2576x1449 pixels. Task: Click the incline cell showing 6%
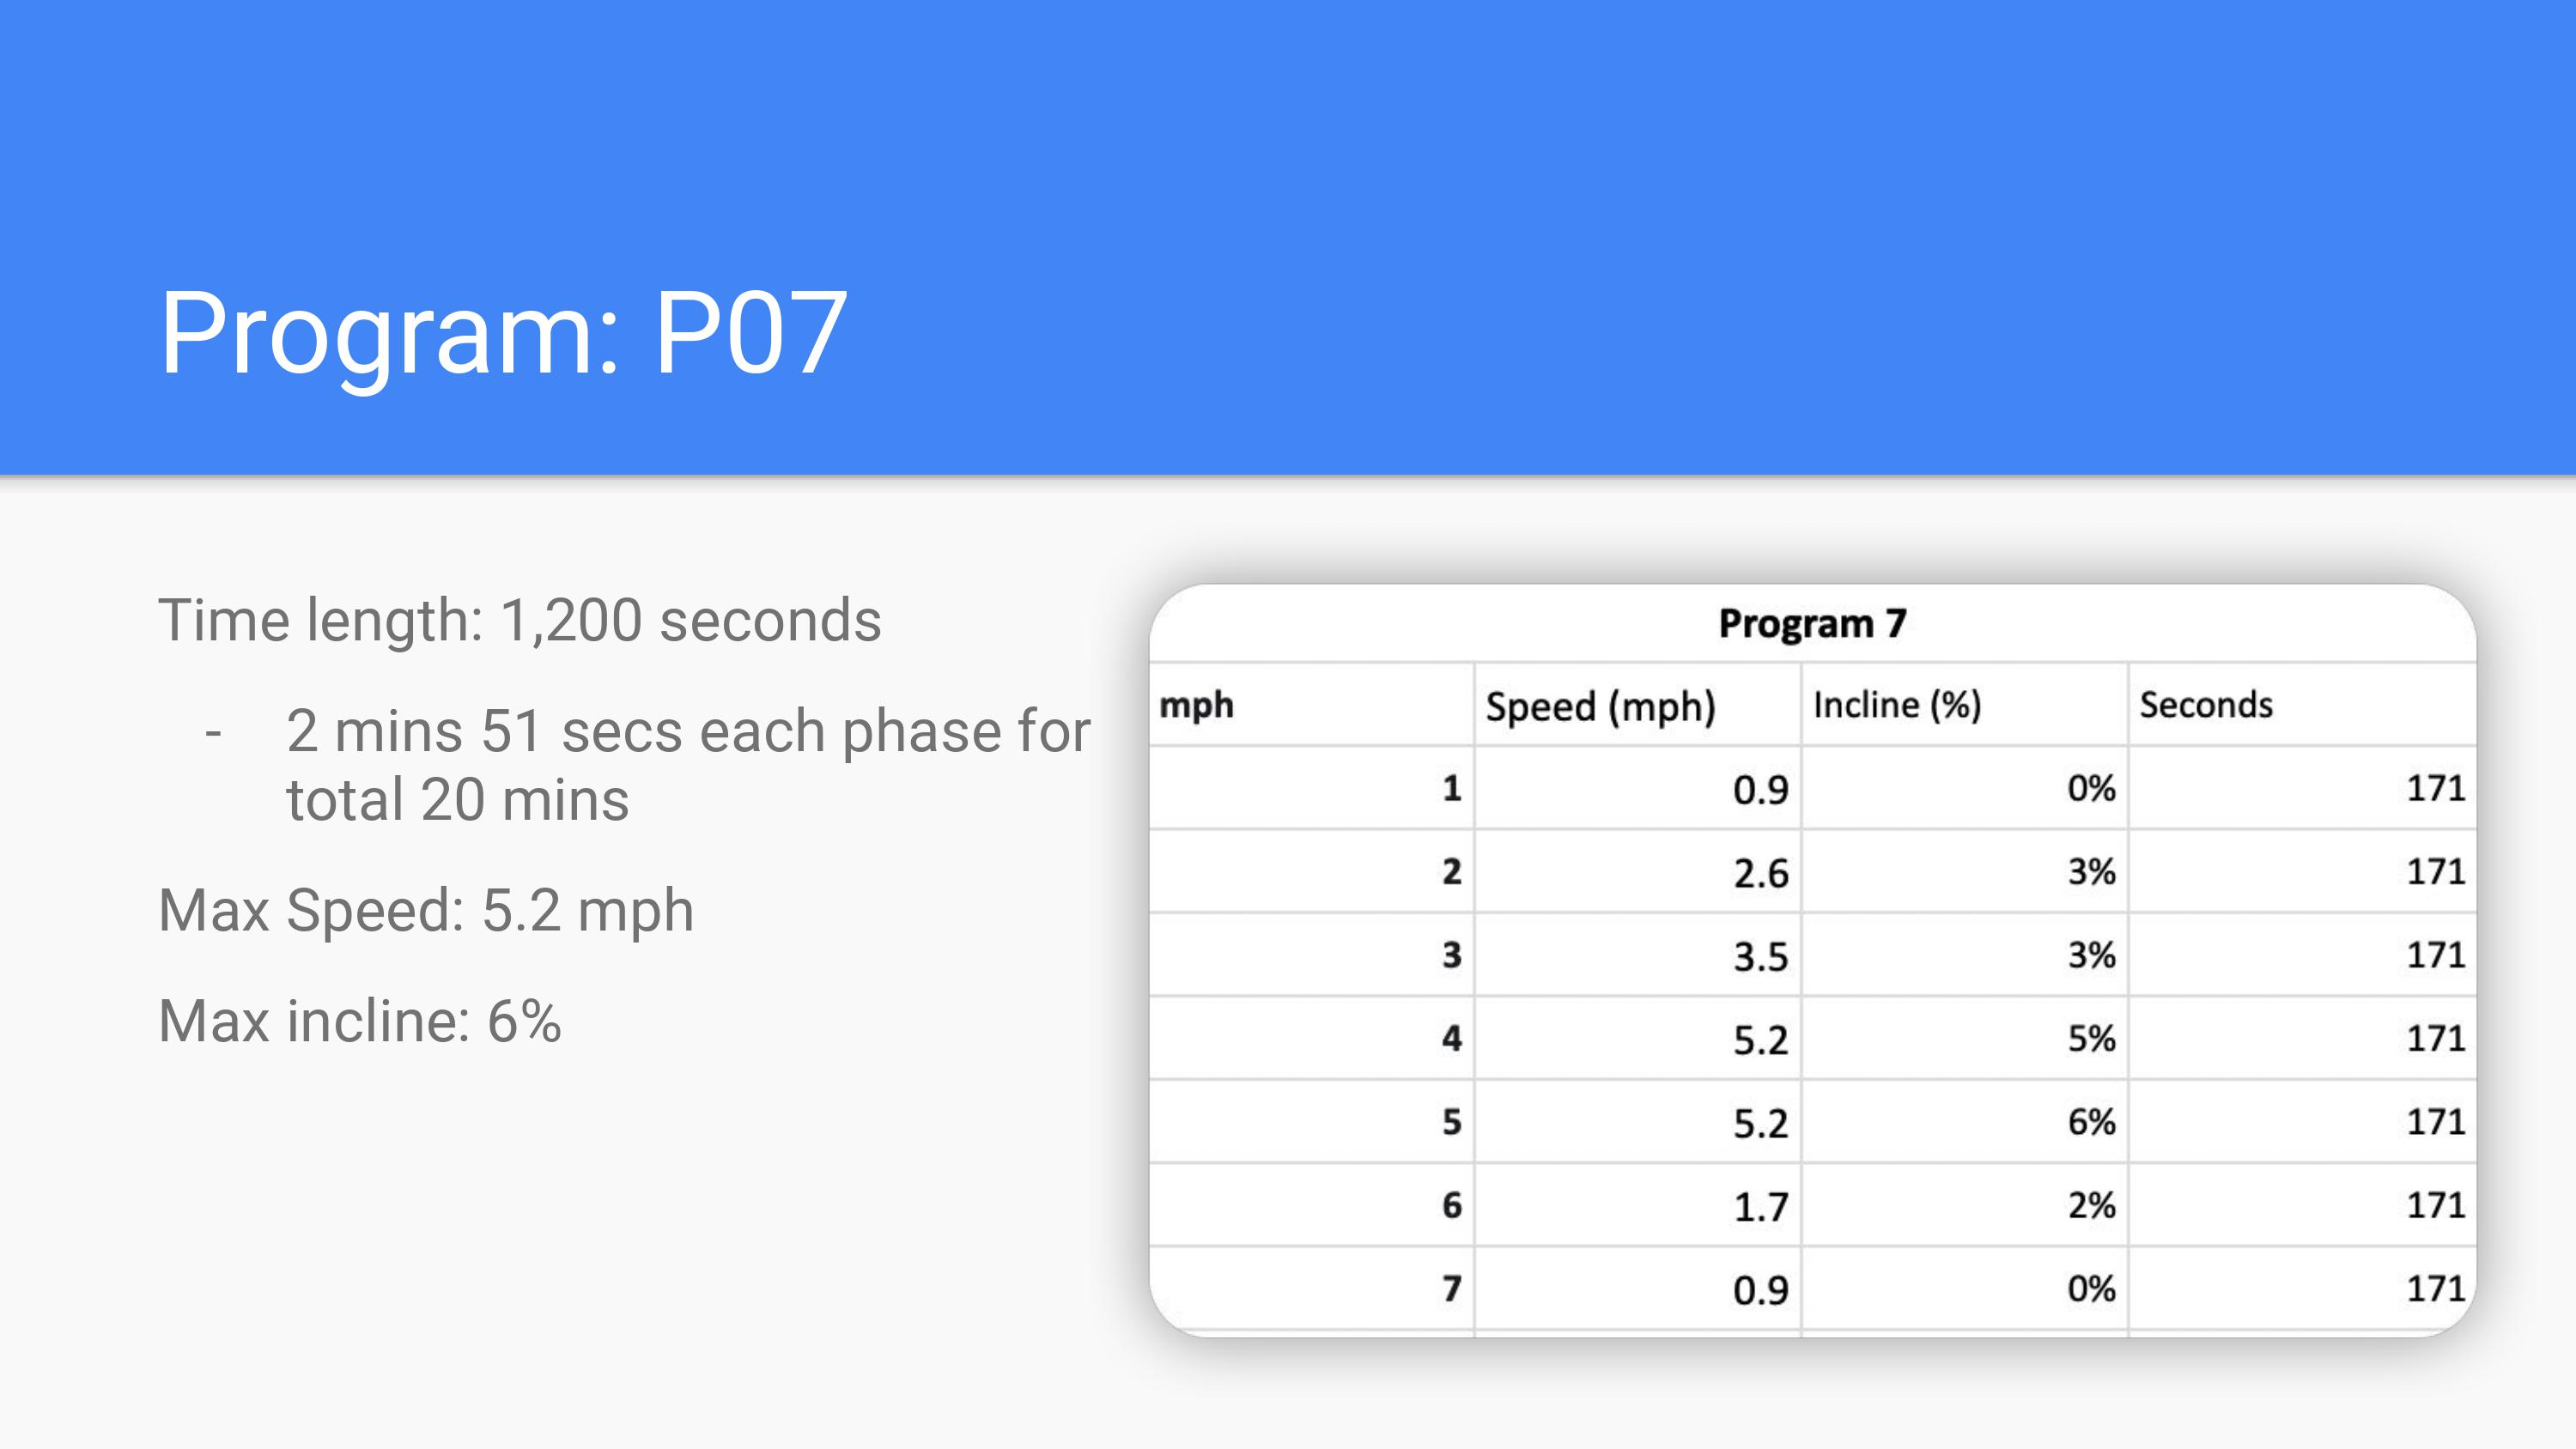pyautogui.click(x=2091, y=1122)
